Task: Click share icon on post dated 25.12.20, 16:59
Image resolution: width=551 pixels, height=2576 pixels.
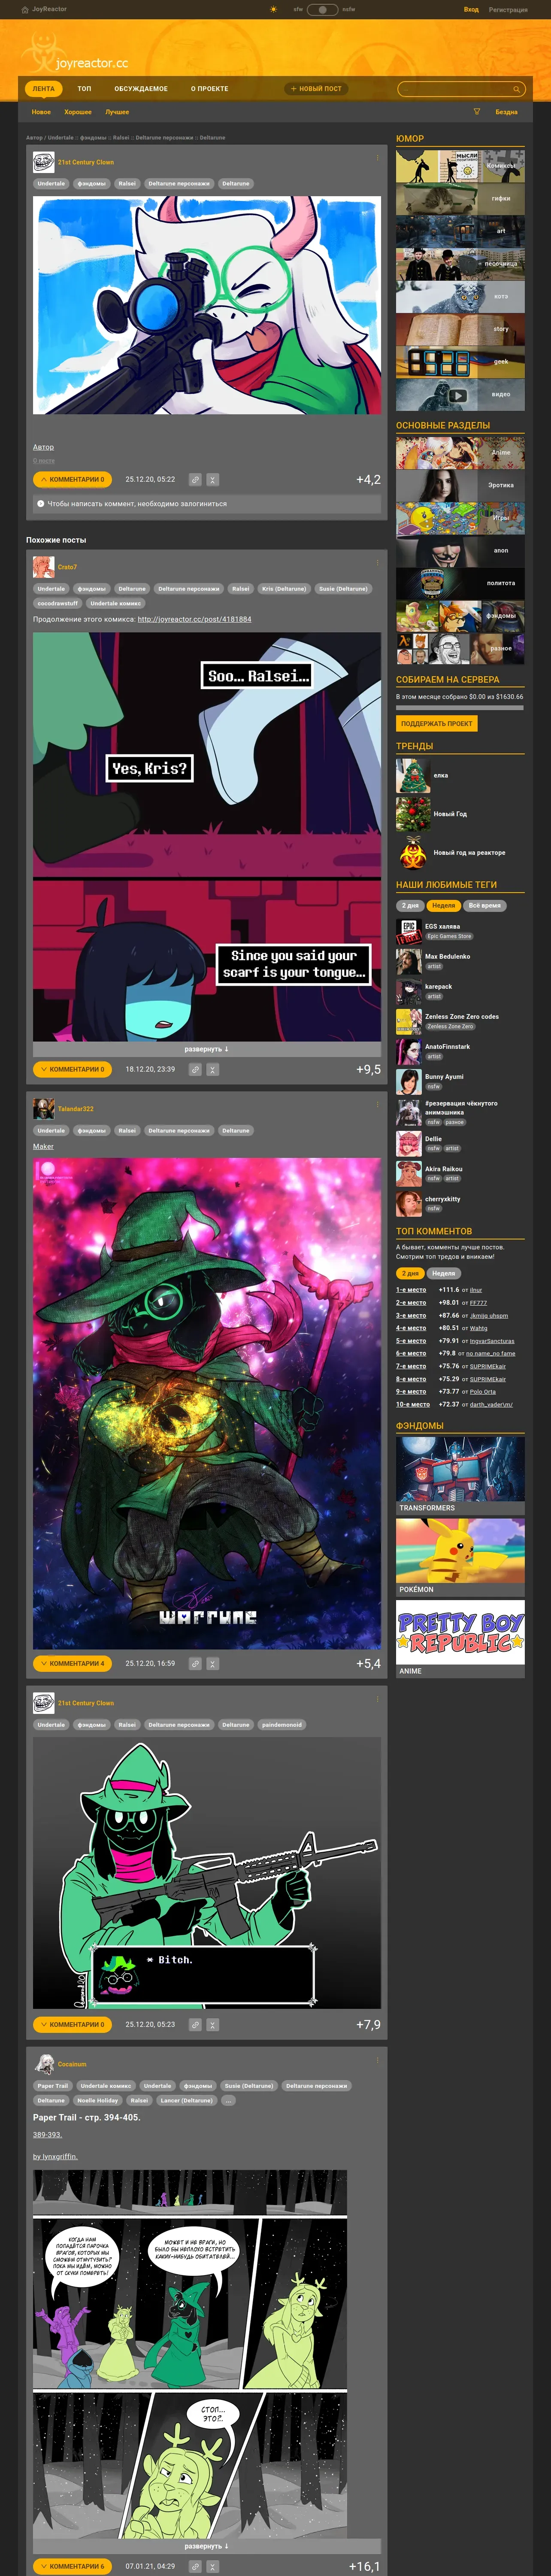Action: click(213, 1664)
